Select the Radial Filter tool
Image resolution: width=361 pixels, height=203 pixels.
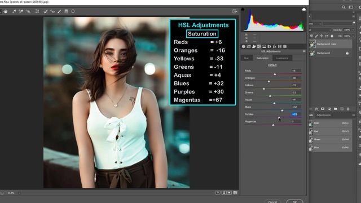tap(73, 11)
